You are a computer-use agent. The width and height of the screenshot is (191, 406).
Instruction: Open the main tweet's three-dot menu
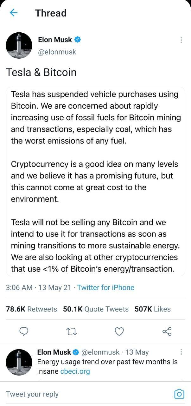tap(181, 40)
